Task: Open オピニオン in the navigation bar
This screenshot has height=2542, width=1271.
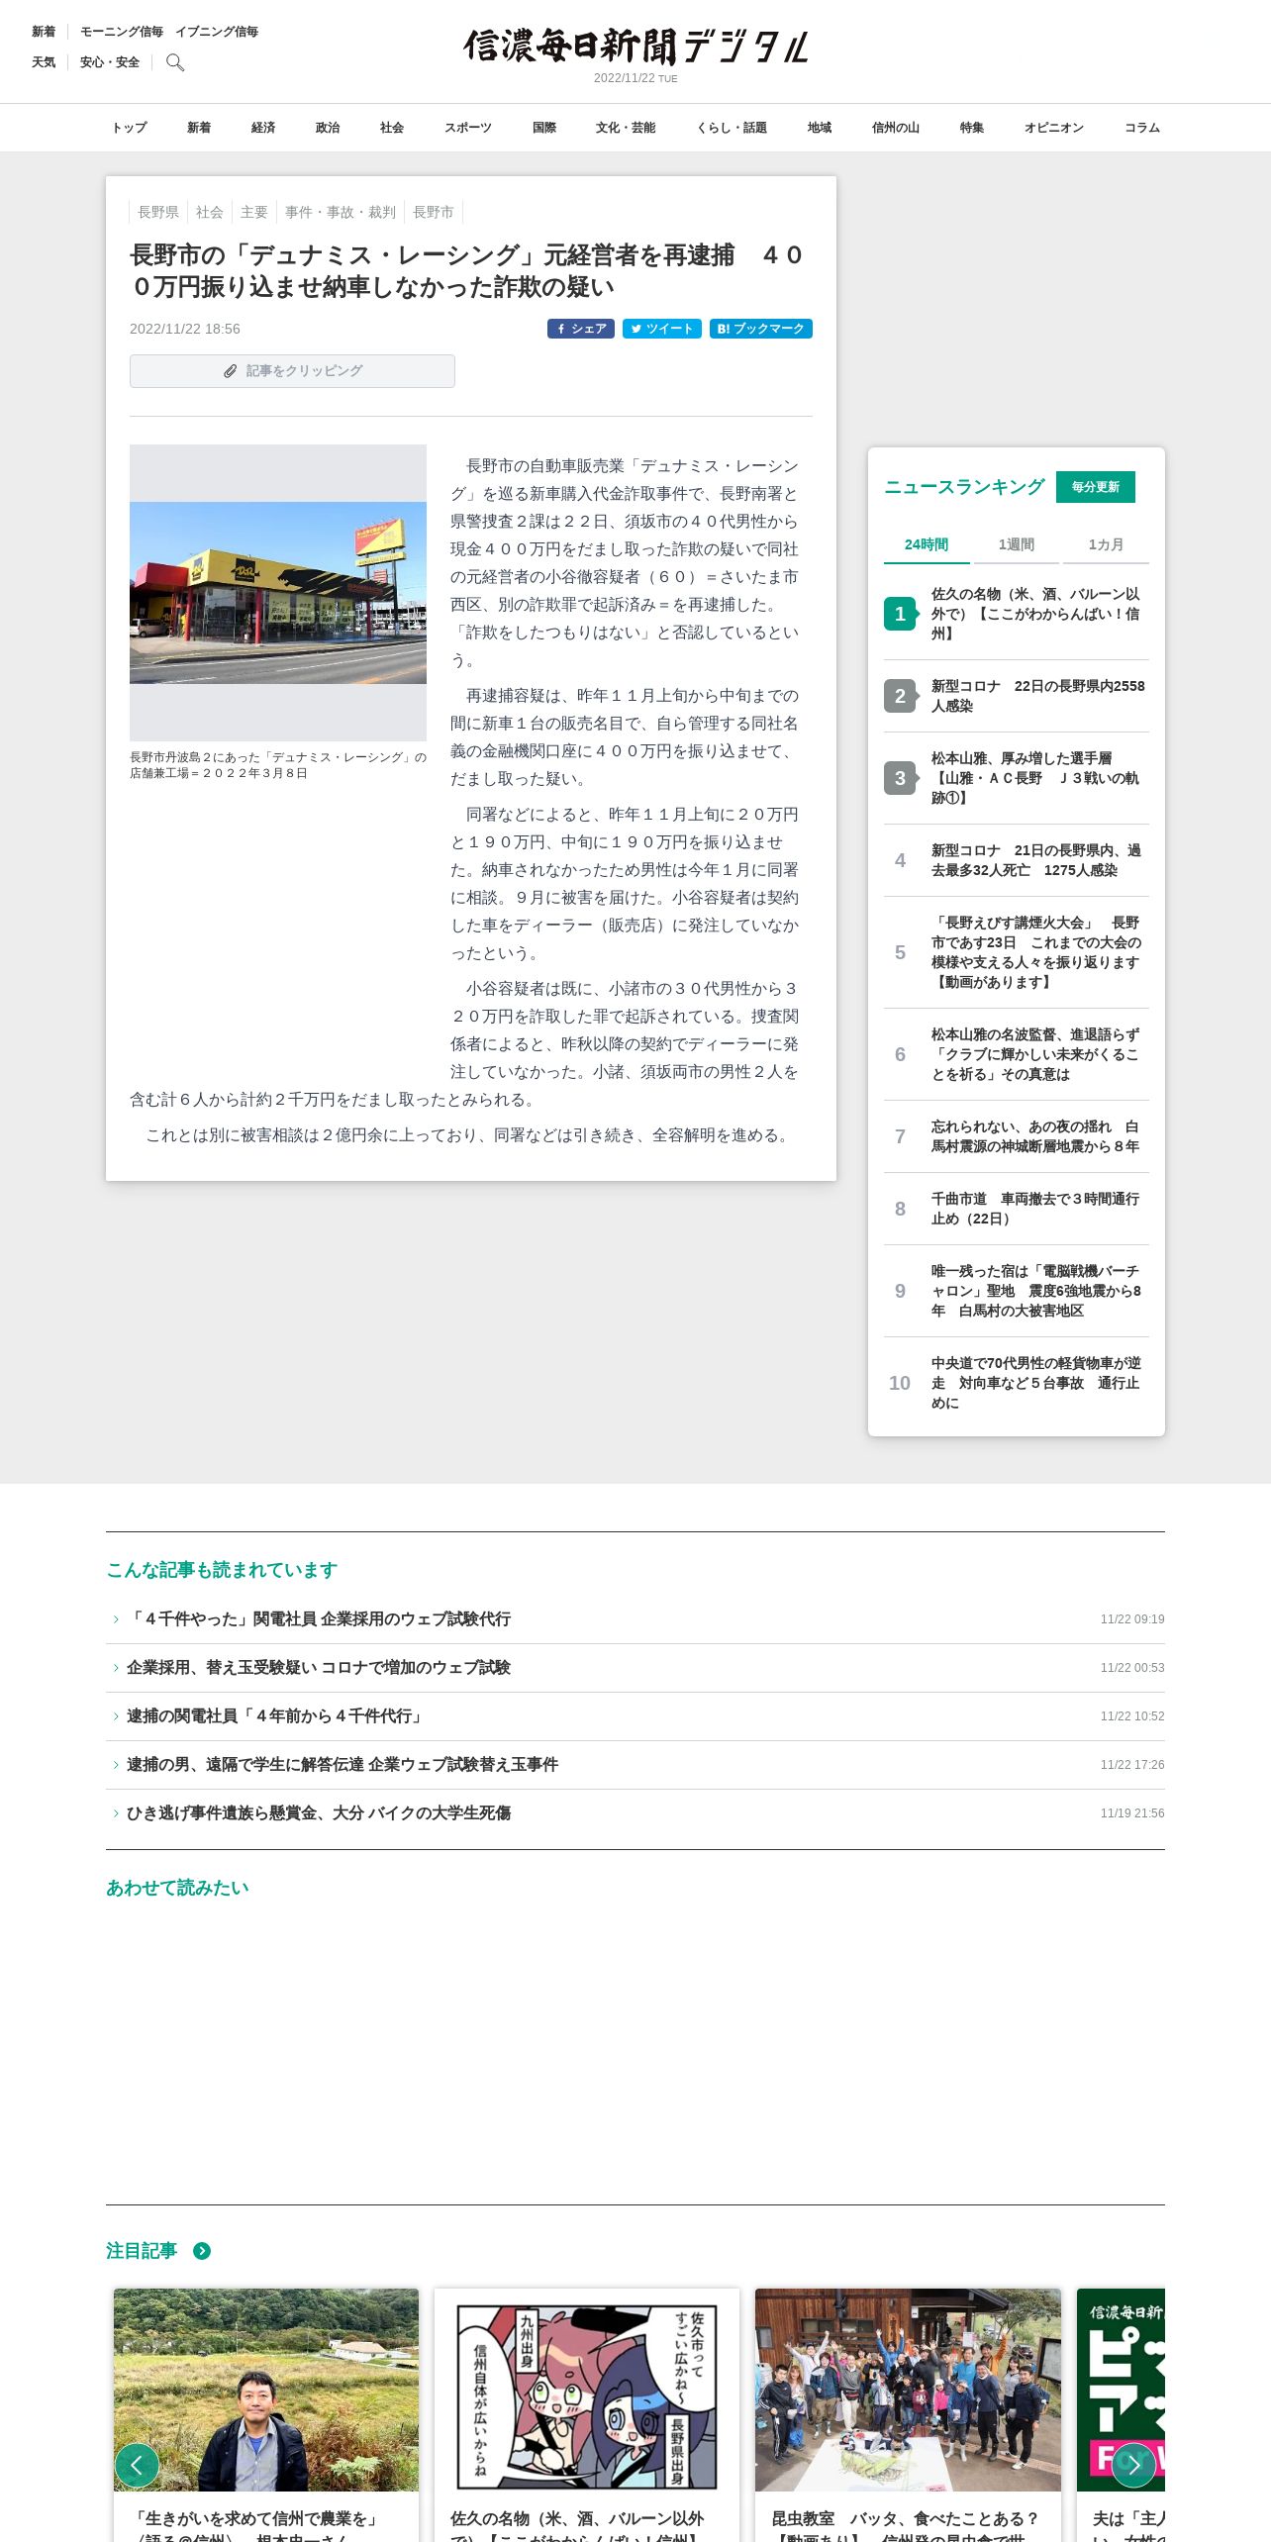Action: (1054, 128)
